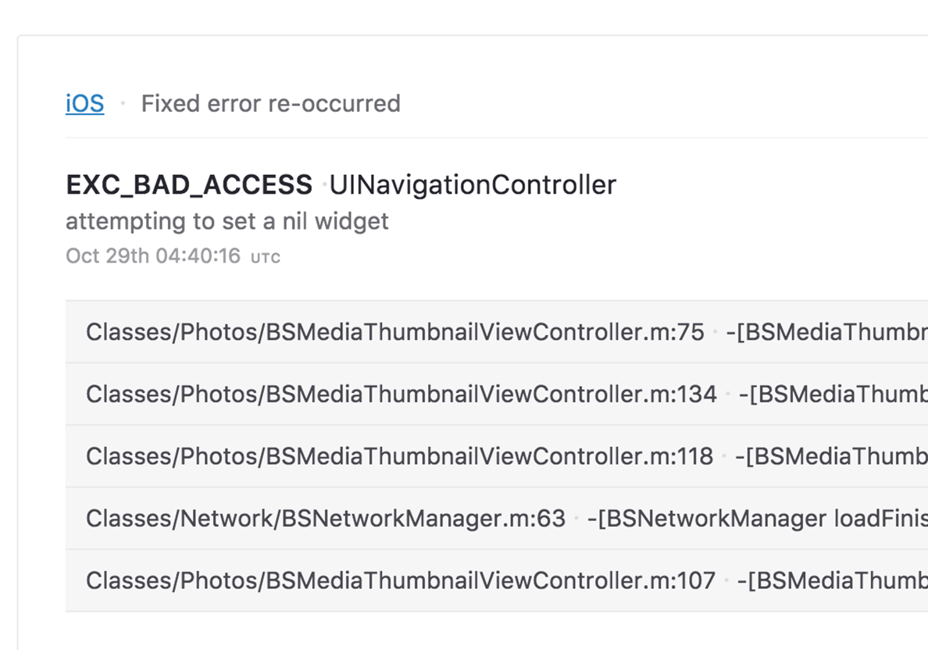
Task: Click the UTC timezone label
Action: [x=265, y=258]
